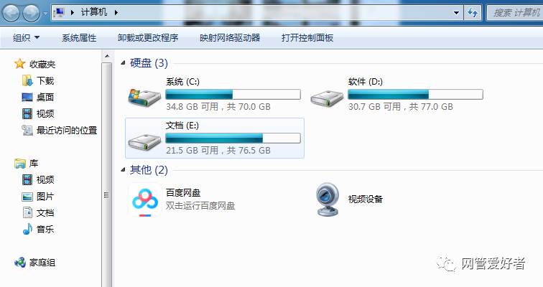Click 卸载或更改程序 in the toolbar
Image resolution: width=543 pixels, height=287 pixels.
click(148, 38)
